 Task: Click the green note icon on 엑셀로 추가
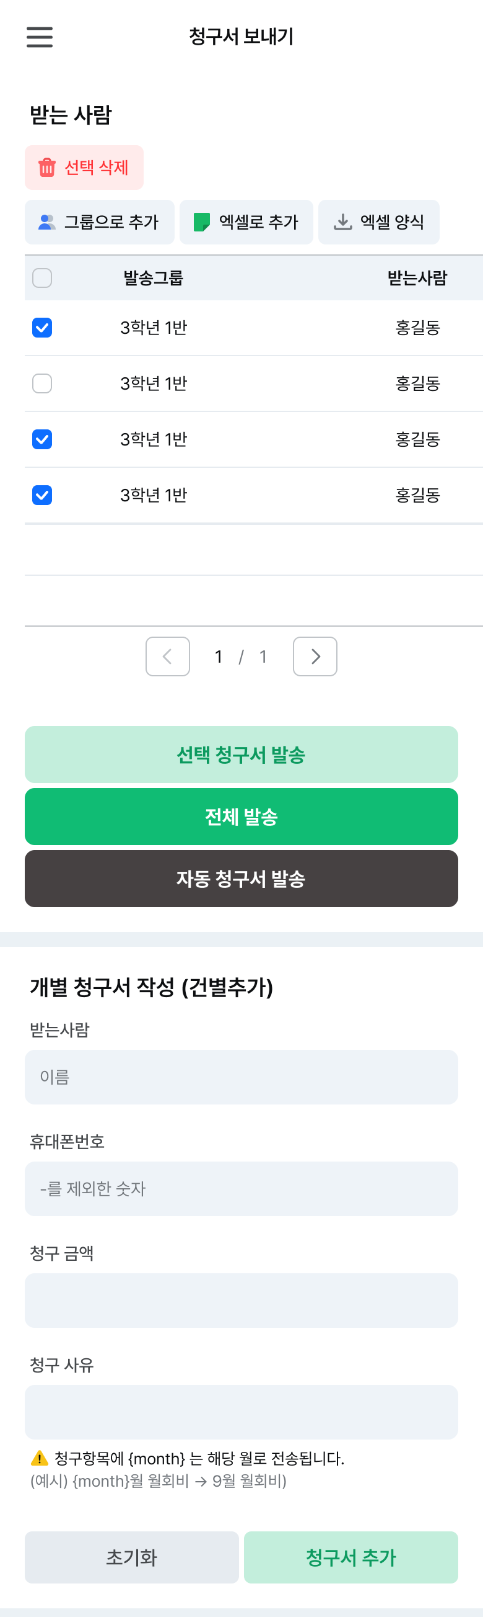pos(202,222)
